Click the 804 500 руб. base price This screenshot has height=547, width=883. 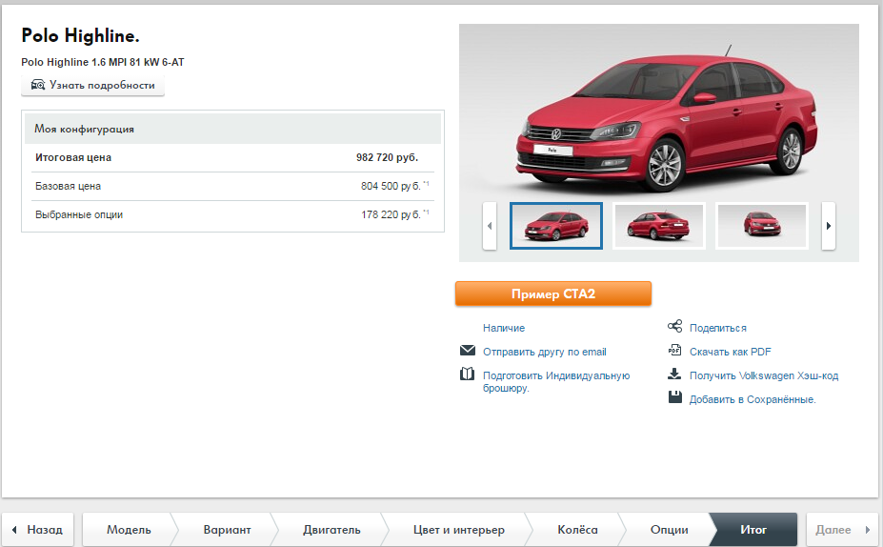(391, 186)
